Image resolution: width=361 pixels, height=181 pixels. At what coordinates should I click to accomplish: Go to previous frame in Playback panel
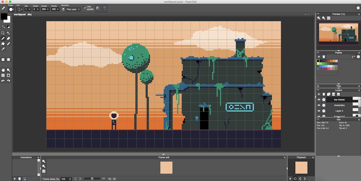point(300,179)
